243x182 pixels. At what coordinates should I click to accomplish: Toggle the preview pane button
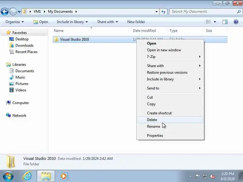(x=225, y=22)
